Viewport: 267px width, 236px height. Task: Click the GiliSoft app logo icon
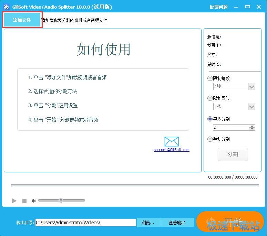(x=6, y=7)
